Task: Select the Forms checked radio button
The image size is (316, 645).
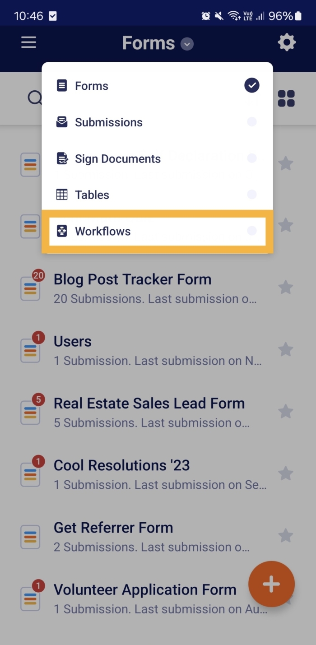Action: (252, 85)
